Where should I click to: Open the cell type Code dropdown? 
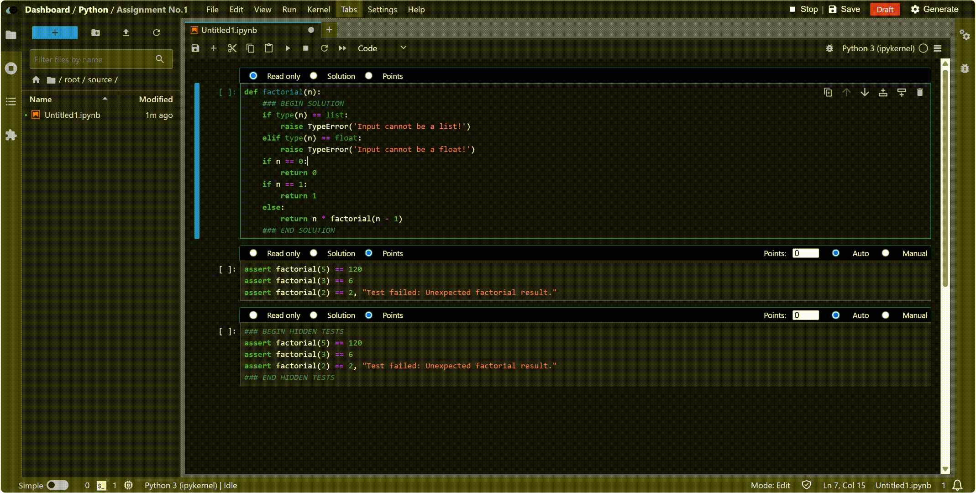(x=382, y=48)
